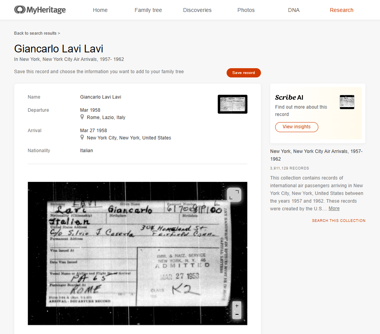380x334 pixels.
Task: Click the Scribe AI heading
Action: pyautogui.click(x=289, y=97)
